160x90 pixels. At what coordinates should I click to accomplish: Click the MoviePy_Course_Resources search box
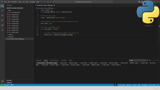point(83,2)
